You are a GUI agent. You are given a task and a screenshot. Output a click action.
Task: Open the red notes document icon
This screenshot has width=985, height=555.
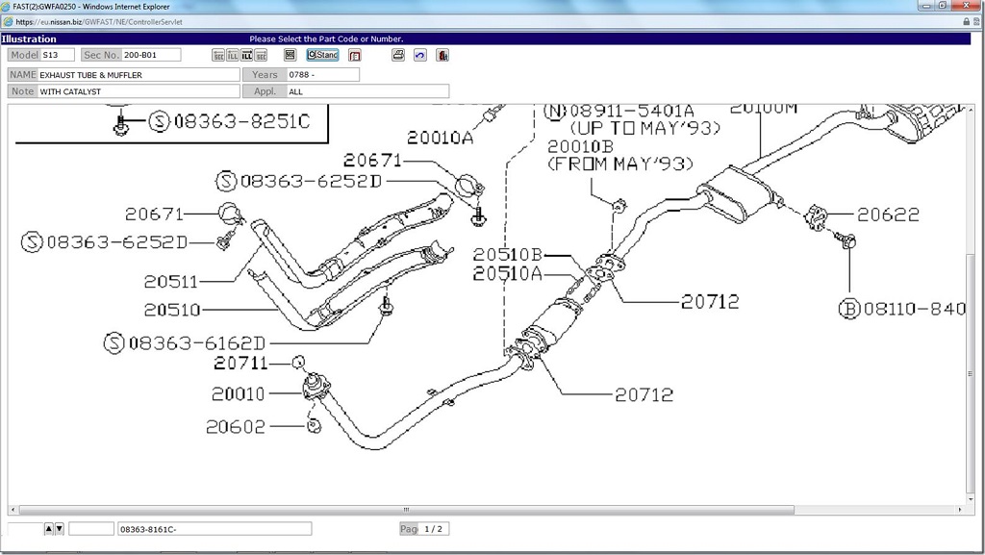click(x=355, y=56)
